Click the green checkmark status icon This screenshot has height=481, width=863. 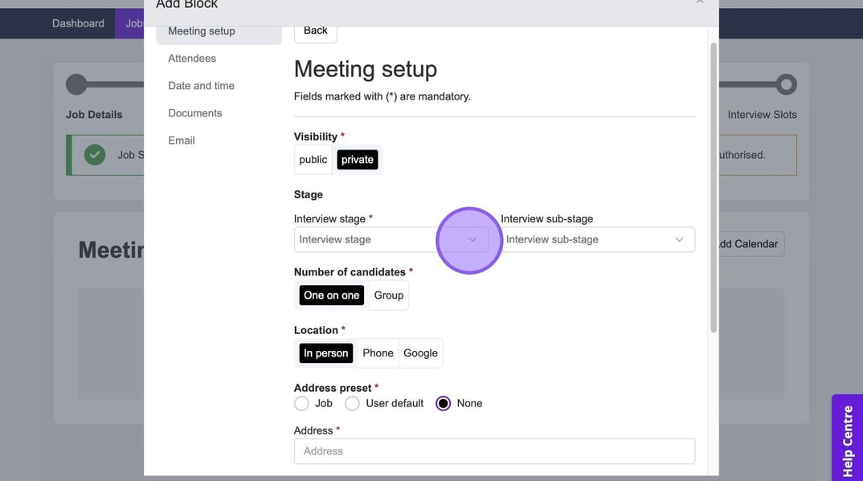pos(95,155)
